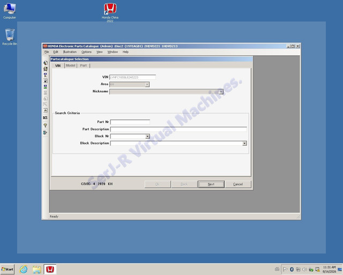Click the Next button

pos(211,184)
